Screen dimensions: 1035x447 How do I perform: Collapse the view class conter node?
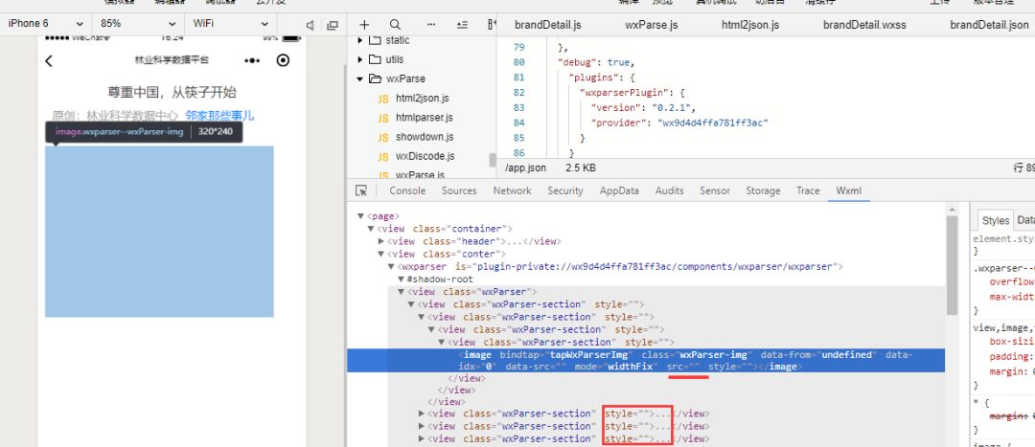click(381, 254)
